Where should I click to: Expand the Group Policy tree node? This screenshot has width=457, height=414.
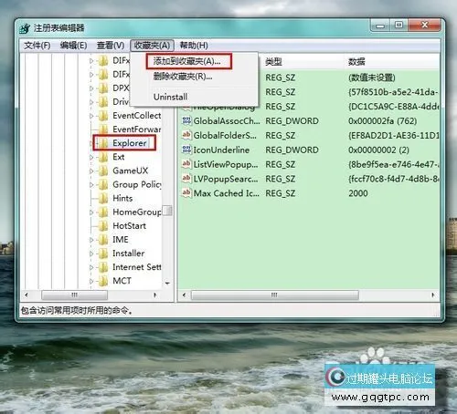point(91,185)
